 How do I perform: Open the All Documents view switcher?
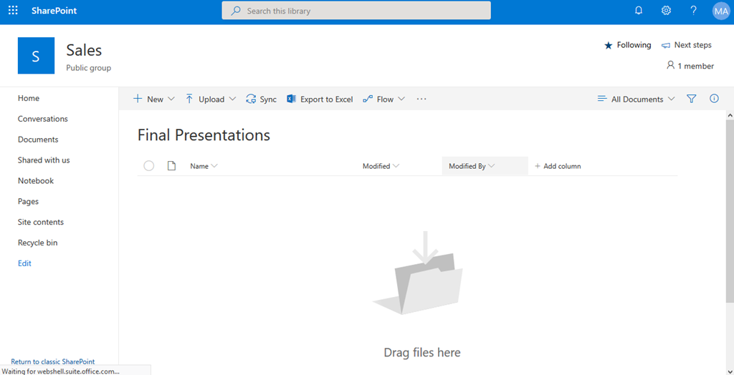(636, 99)
